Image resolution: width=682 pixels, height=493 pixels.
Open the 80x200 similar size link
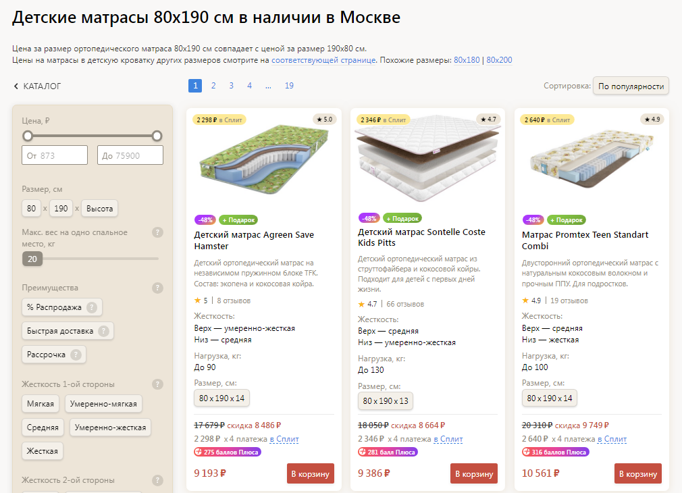tap(499, 60)
